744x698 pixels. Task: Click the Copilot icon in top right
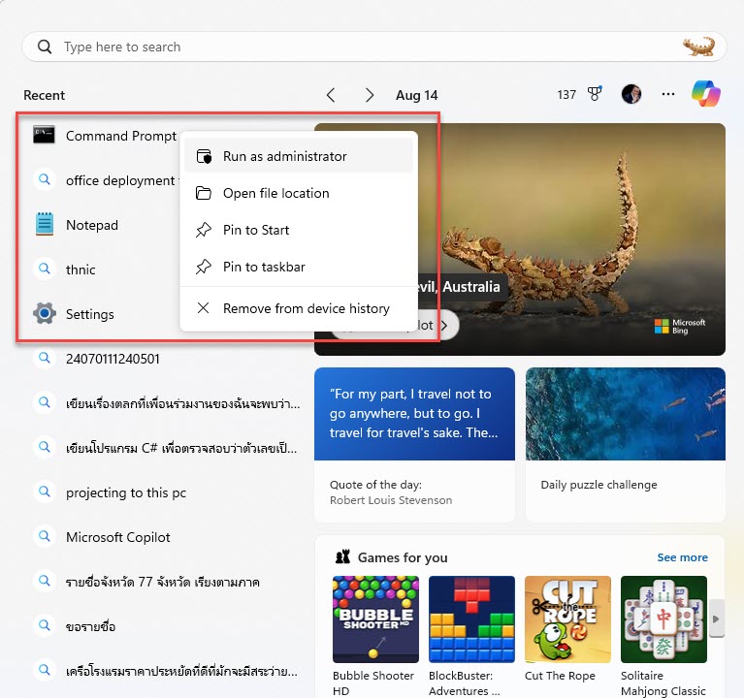pos(705,94)
